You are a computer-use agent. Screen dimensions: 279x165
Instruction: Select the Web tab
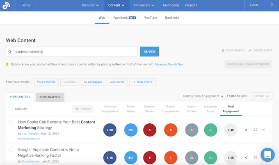[x=102, y=18]
